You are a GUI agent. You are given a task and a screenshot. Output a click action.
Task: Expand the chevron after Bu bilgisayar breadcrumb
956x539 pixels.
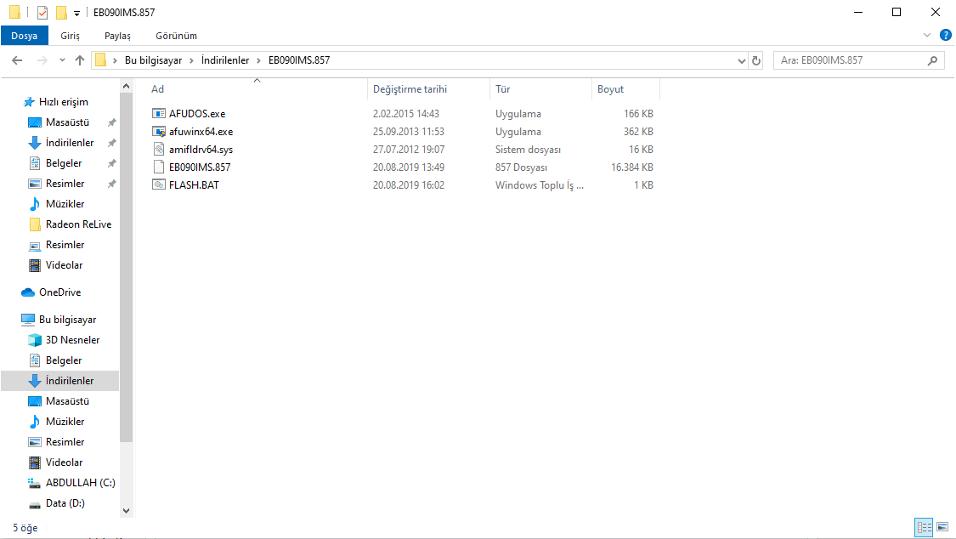191,60
